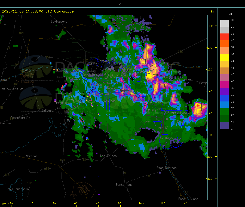Click the intense storm cell near ComandtEscard
This screenshot has height=207, width=245.
[198, 109]
